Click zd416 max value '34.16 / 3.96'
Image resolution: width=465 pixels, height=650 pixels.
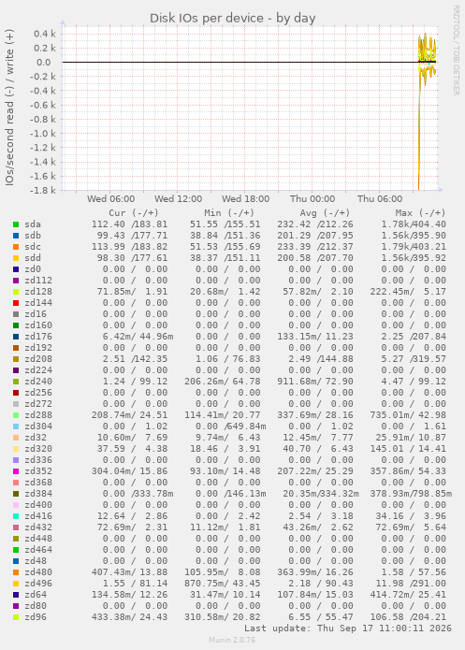coord(411,516)
